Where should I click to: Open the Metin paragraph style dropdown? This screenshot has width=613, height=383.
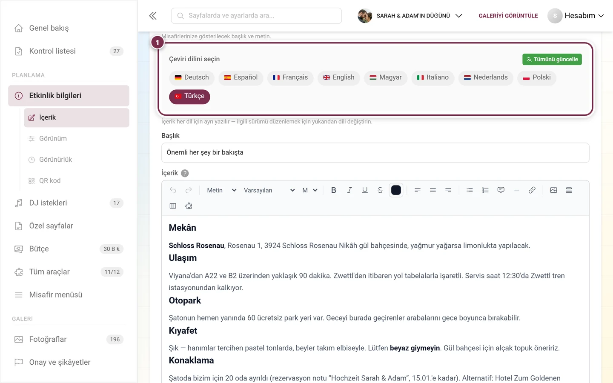221,190
